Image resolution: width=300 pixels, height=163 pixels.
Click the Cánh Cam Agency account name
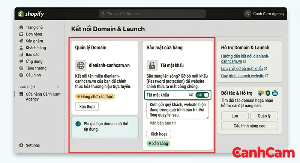(x=268, y=14)
